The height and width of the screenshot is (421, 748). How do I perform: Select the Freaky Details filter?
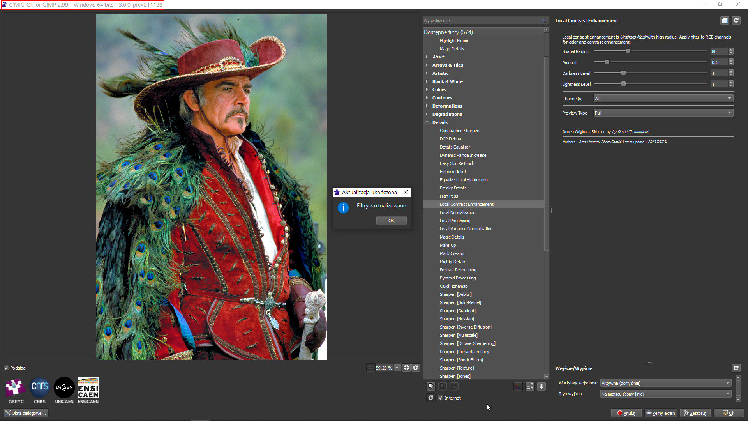click(453, 188)
